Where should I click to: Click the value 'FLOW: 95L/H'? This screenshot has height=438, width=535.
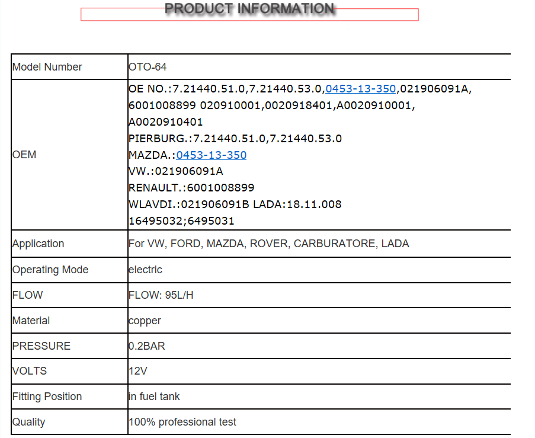coord(161,295)
